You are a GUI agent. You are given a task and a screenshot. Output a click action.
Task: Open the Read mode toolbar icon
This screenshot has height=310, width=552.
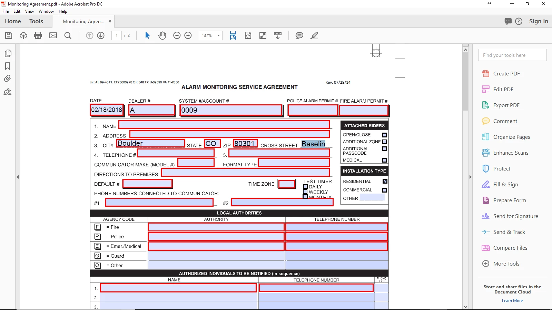point(278,35)
